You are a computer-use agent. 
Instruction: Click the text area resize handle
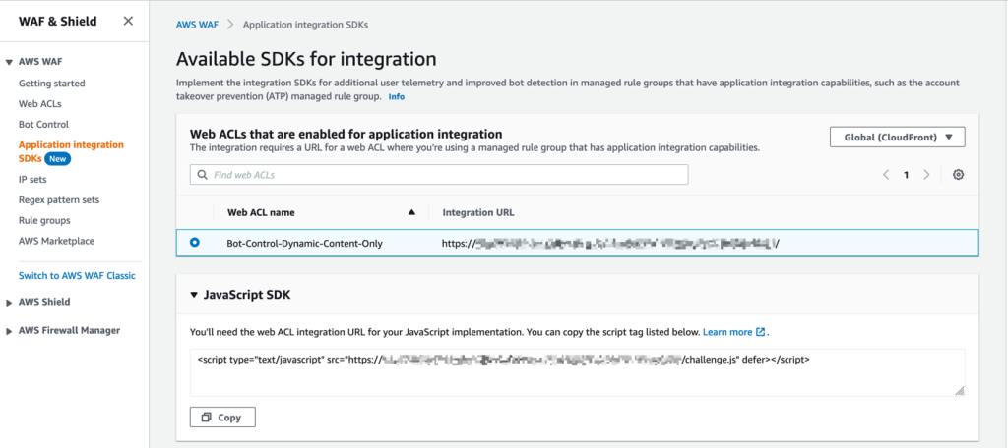(959, 391)
